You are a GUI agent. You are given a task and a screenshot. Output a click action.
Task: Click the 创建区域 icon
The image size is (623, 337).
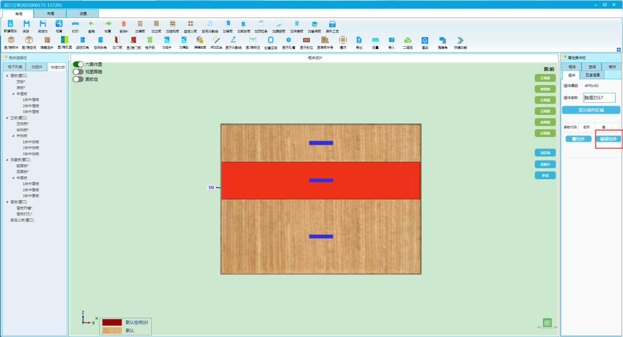[x=271, y=40]
